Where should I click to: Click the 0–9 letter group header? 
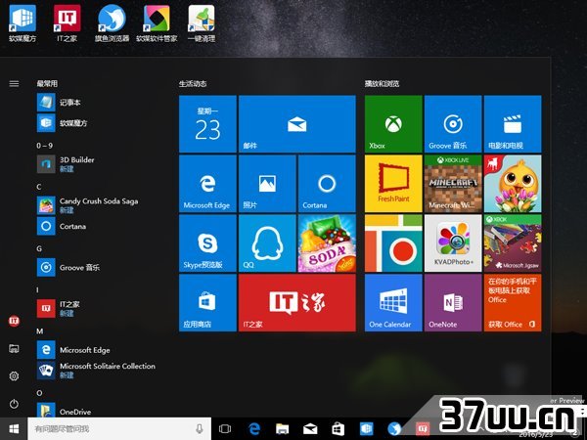[45, 146]
